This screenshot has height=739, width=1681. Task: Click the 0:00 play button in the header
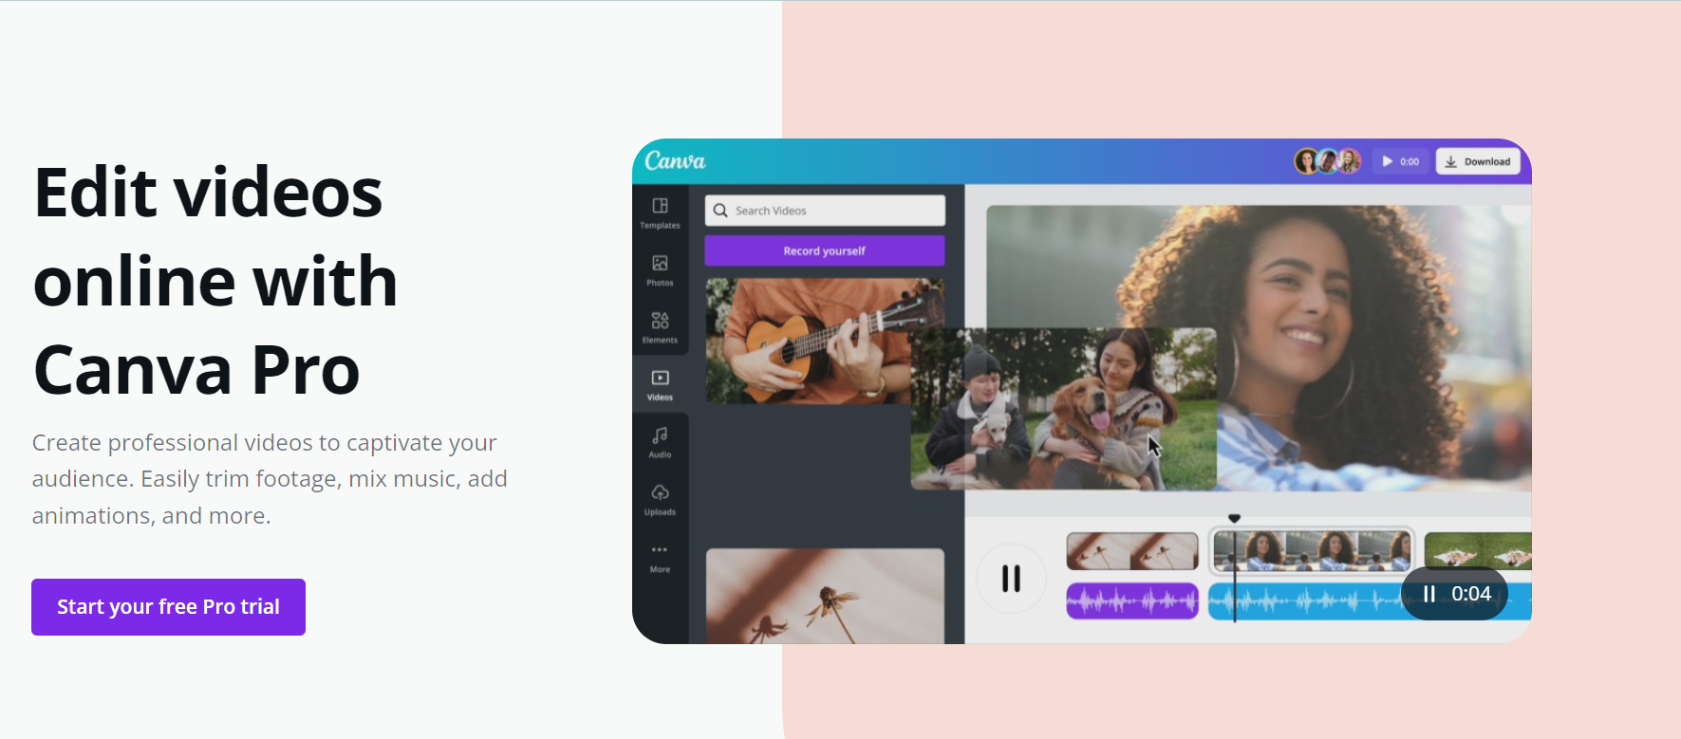[1400, 161]
